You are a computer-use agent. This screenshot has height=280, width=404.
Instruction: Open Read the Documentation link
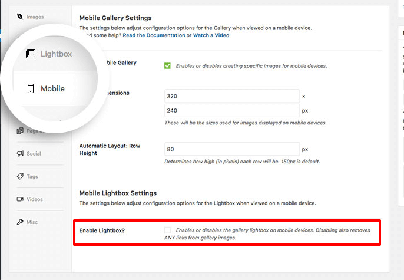pyautogui.click(x=154, y=35)
